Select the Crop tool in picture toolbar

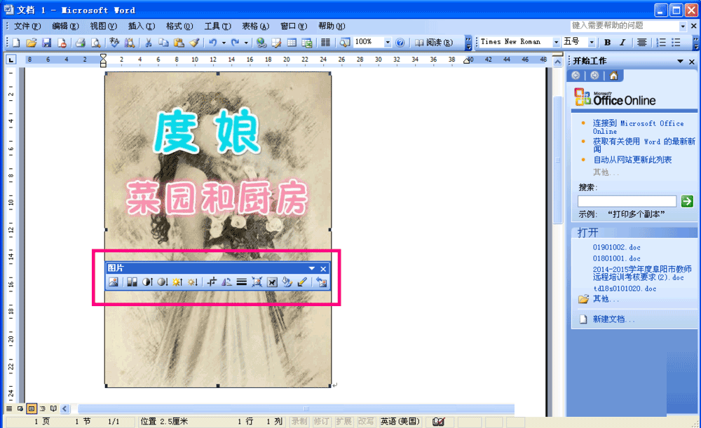(212, 282)
